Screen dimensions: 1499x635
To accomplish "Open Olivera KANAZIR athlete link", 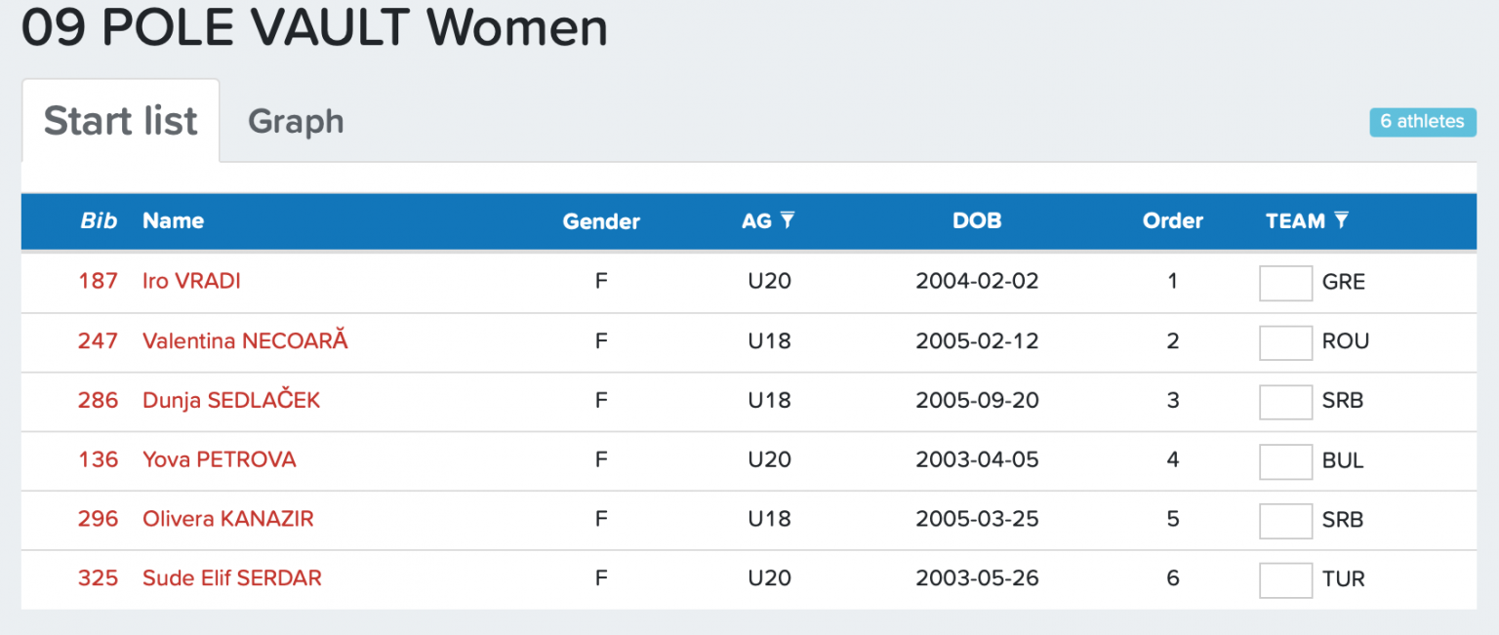I will pos(228,520).
